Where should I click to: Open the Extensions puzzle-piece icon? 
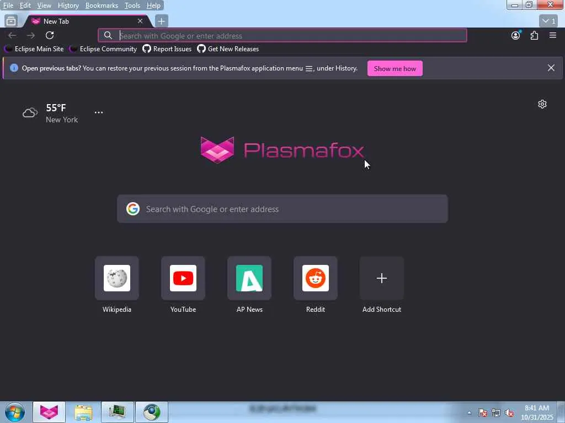pyautogui.click(x=534, y=35)
